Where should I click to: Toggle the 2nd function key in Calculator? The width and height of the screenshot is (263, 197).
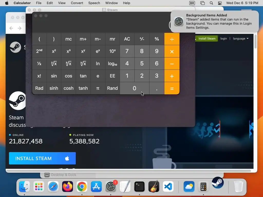click(x=39, y=51)
